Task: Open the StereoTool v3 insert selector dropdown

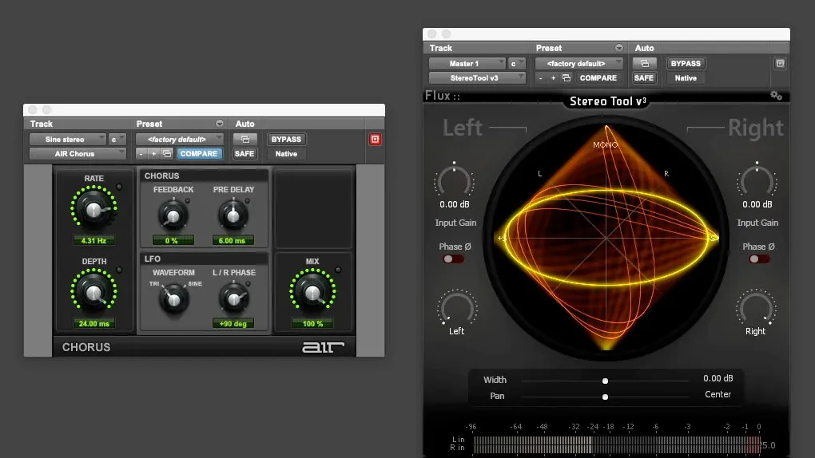Action: coord(477,78)
